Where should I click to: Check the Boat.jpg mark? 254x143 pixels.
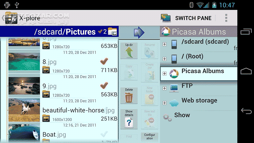[104, 134]
